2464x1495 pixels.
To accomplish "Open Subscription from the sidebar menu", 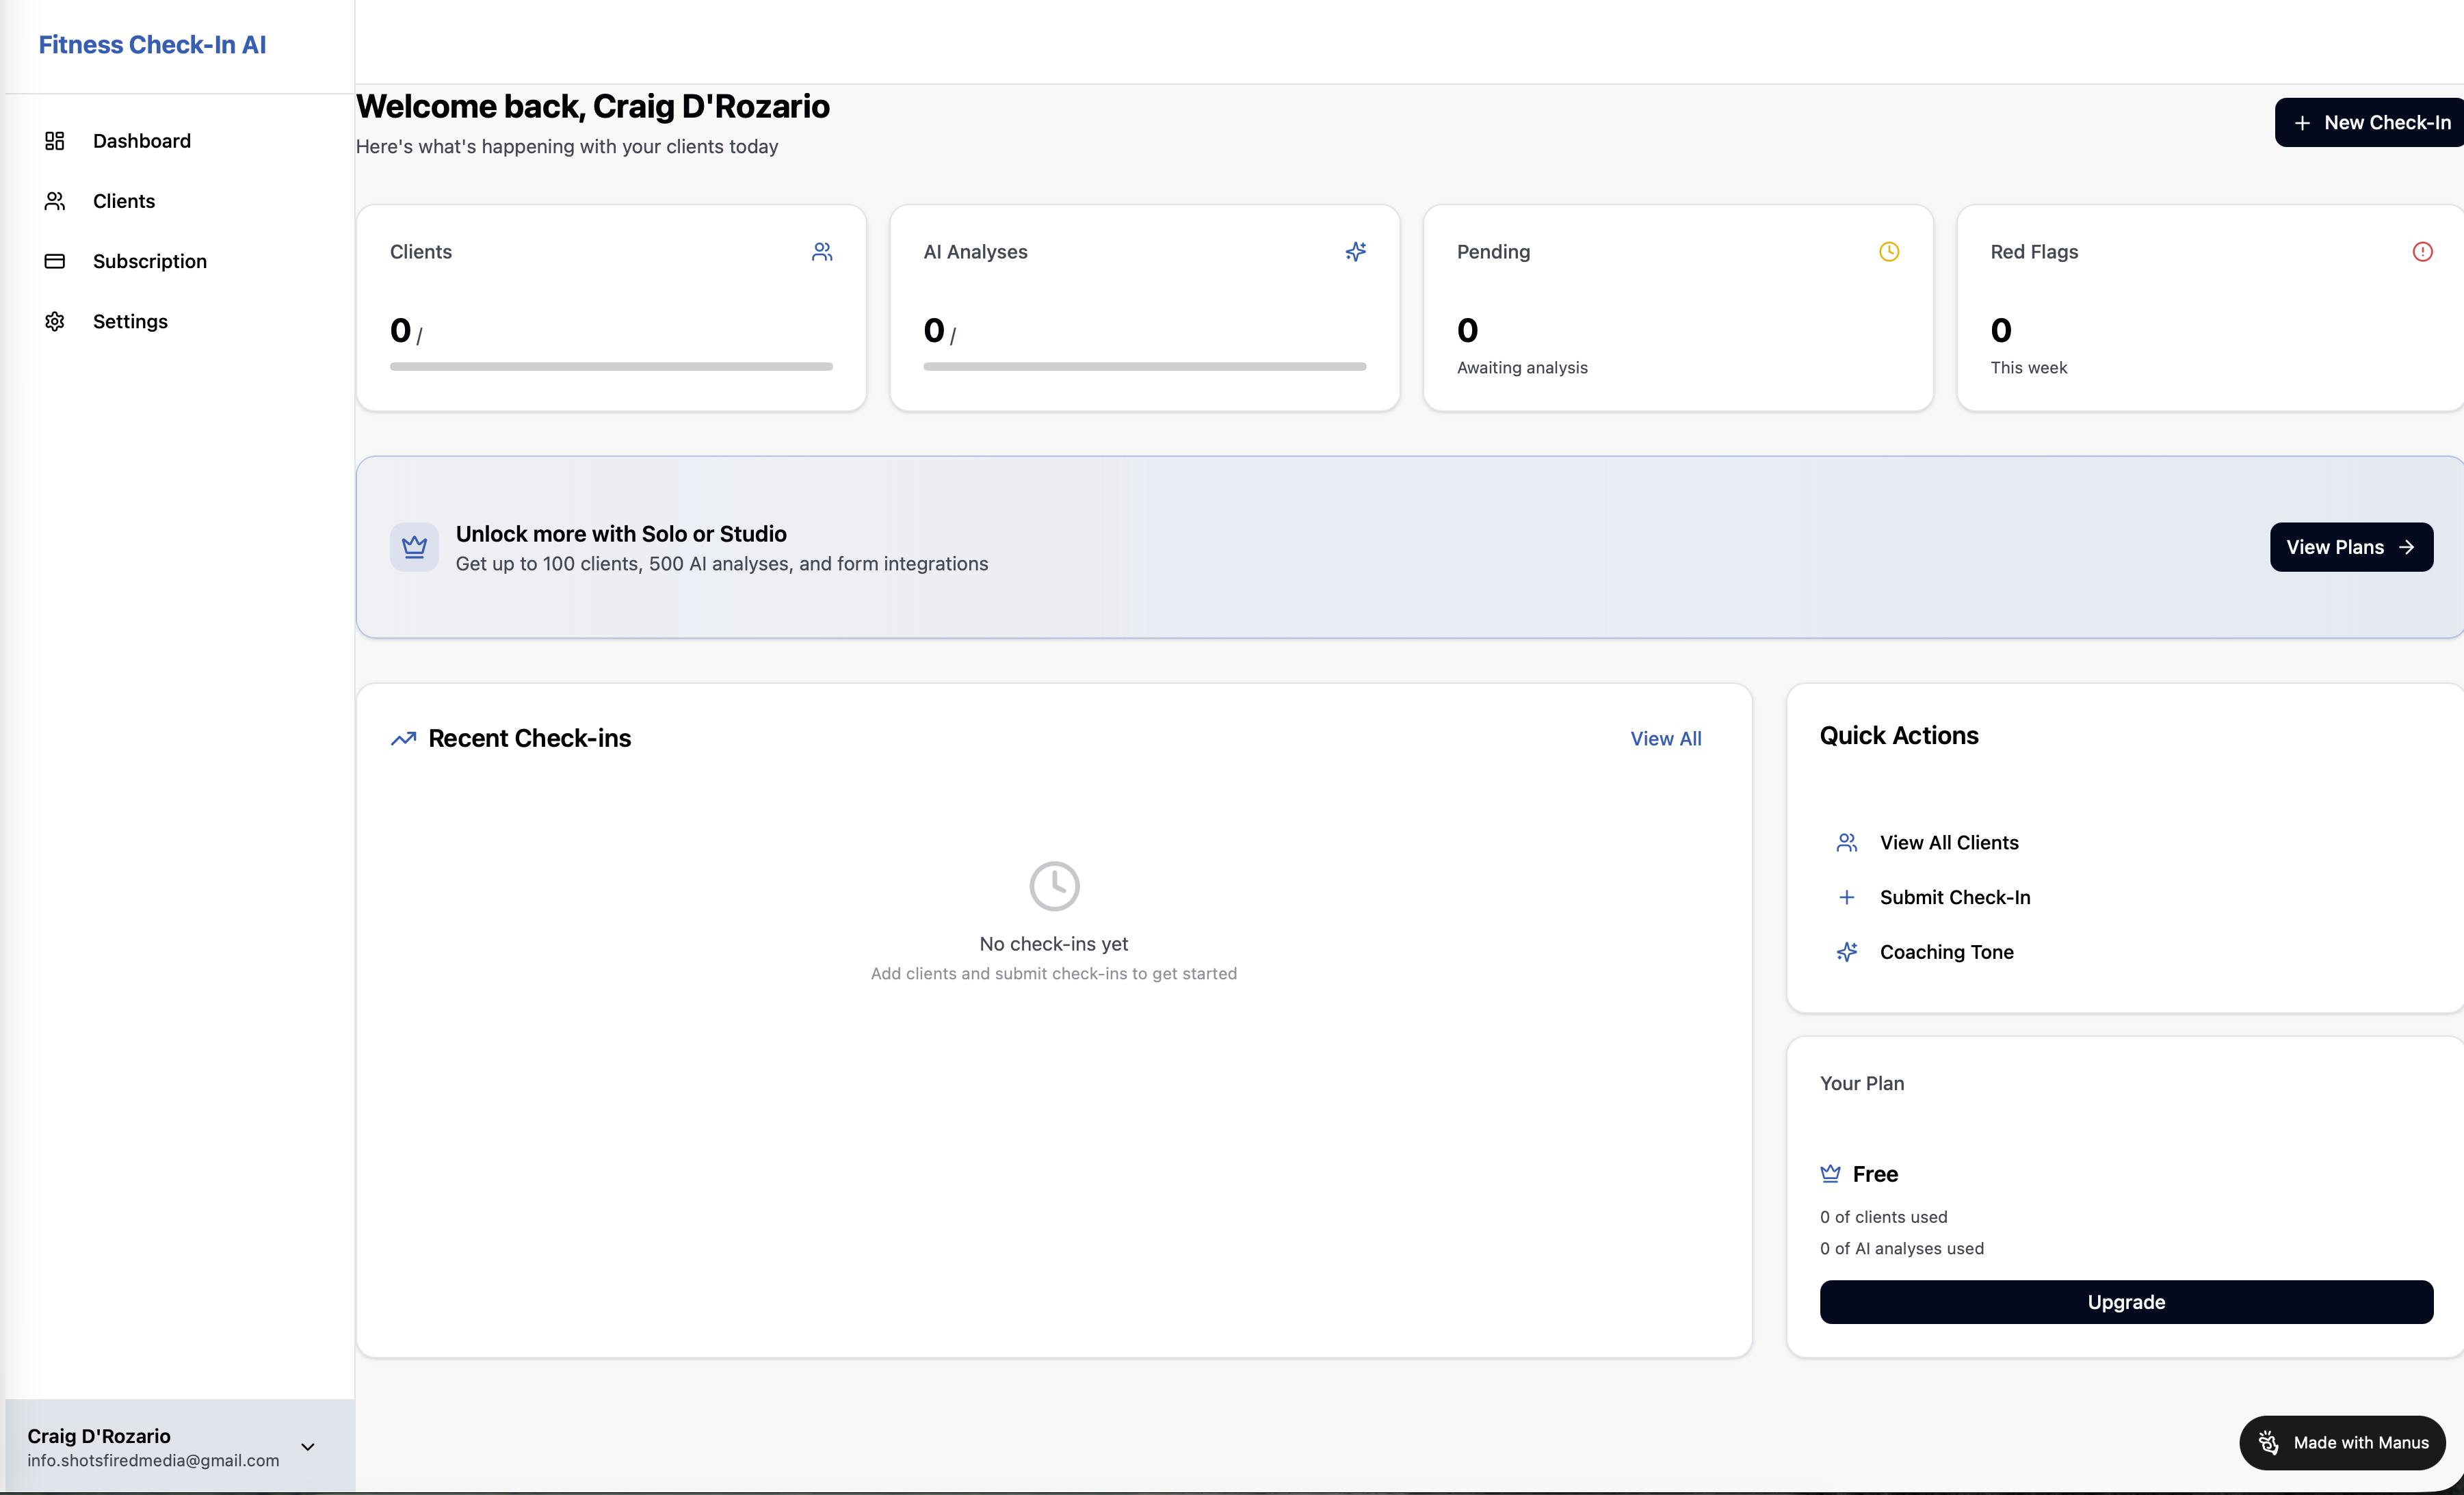I will pyautogui.click(x=151, y=261).
